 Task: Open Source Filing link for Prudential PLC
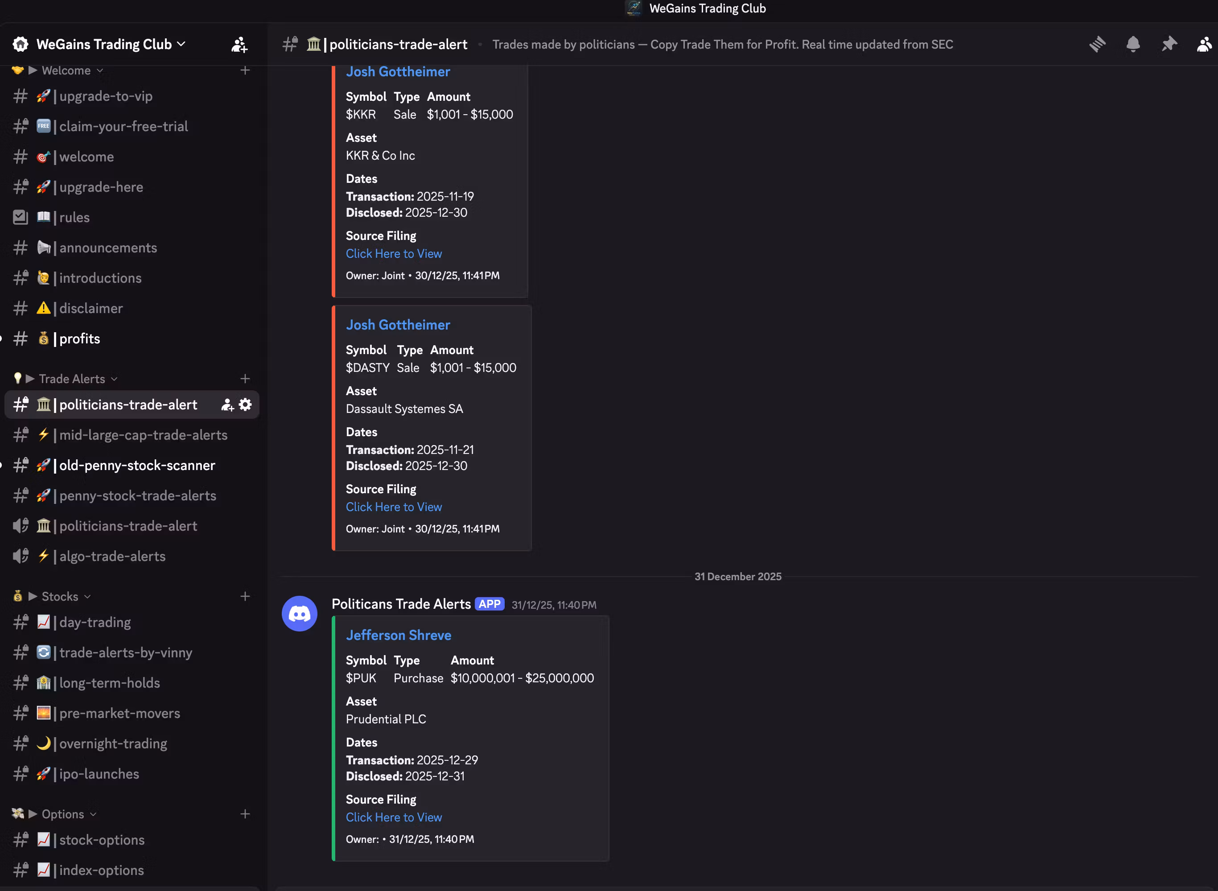coord(394,817)
